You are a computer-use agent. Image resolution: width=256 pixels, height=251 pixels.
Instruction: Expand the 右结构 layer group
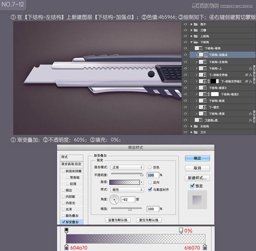[191, 126]
